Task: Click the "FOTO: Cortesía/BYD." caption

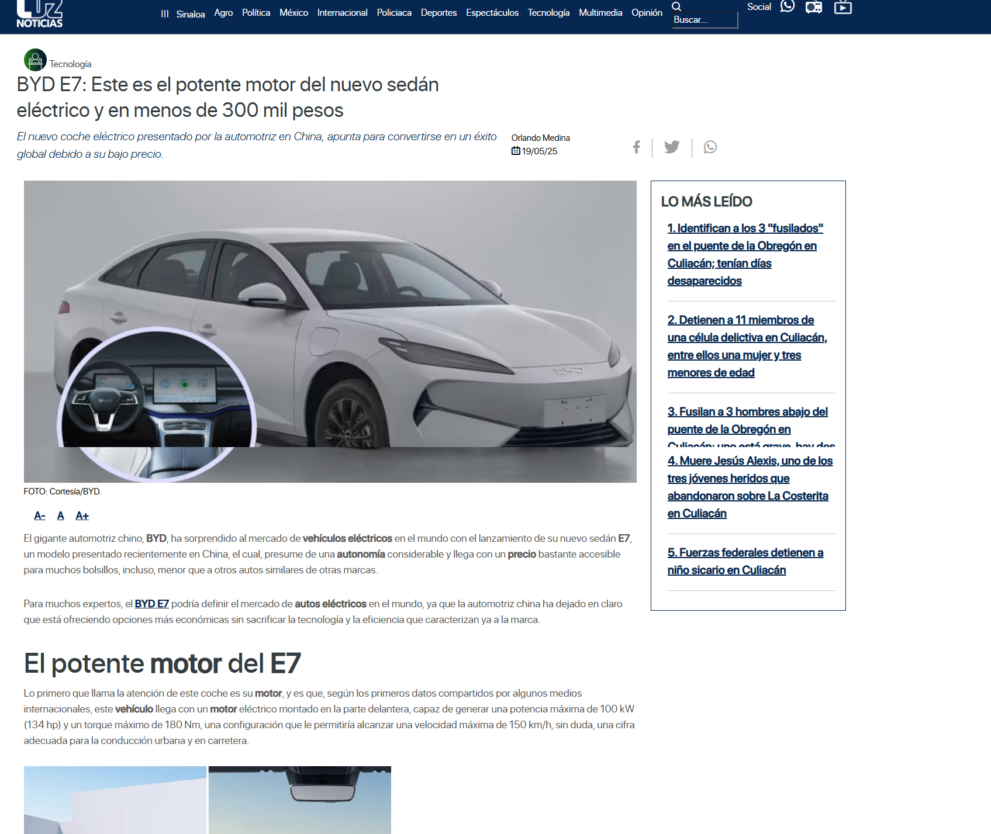Action: coord(63,492)
